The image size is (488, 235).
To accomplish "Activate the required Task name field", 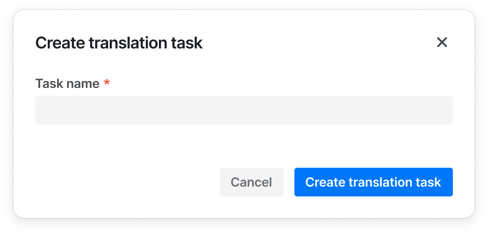I will click(244, 110).
